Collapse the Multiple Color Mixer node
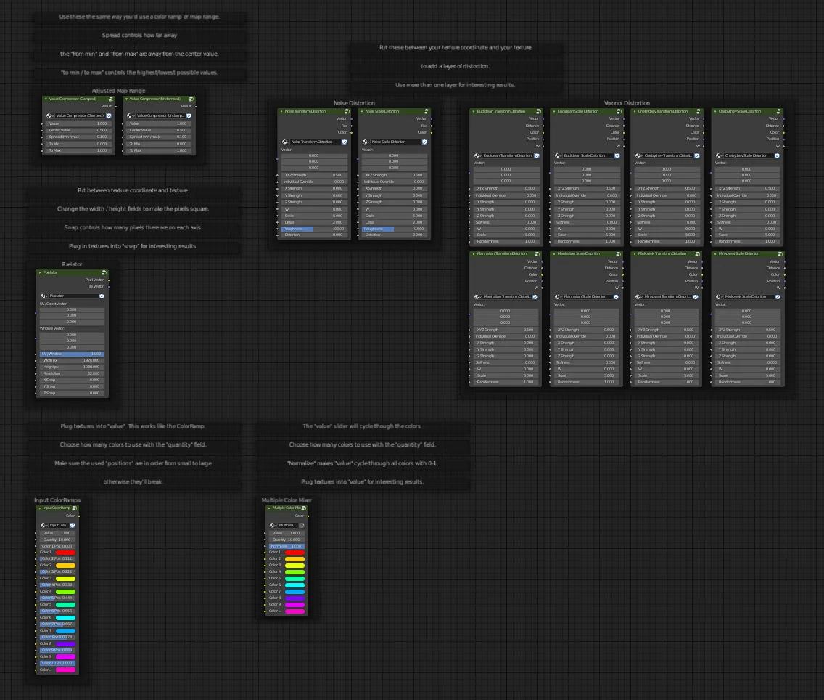Screen dimensions: 824x700 (x=268, y=508)
